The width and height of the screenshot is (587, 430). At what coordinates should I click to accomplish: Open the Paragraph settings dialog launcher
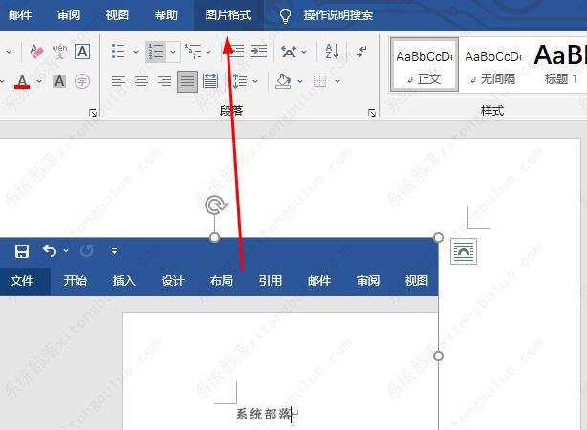pyautogui.click(x=371, y=113)
